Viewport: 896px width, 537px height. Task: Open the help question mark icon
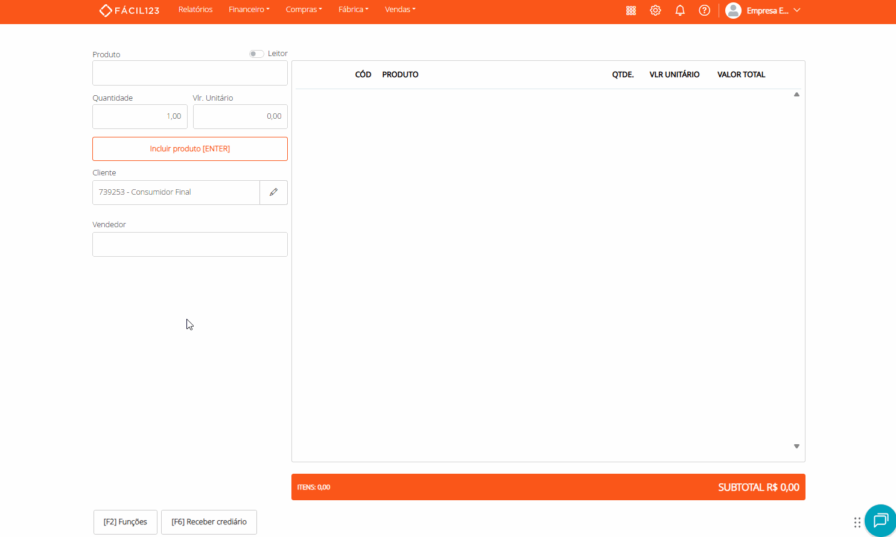[704, 10]
